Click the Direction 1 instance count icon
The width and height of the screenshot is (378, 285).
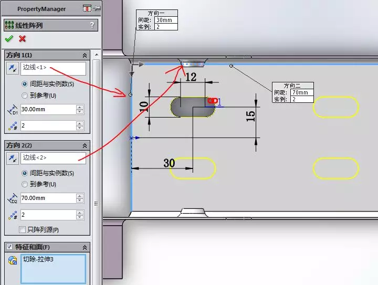(13, 126)
